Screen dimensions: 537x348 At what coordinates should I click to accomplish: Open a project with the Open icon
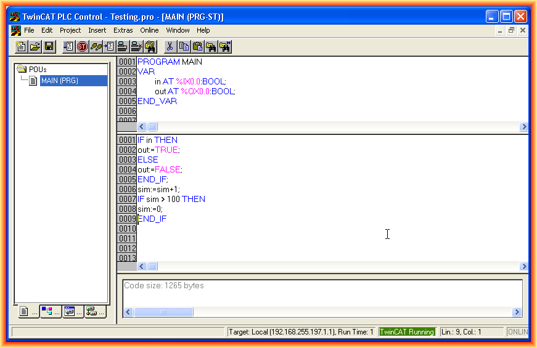pos(35,46)
